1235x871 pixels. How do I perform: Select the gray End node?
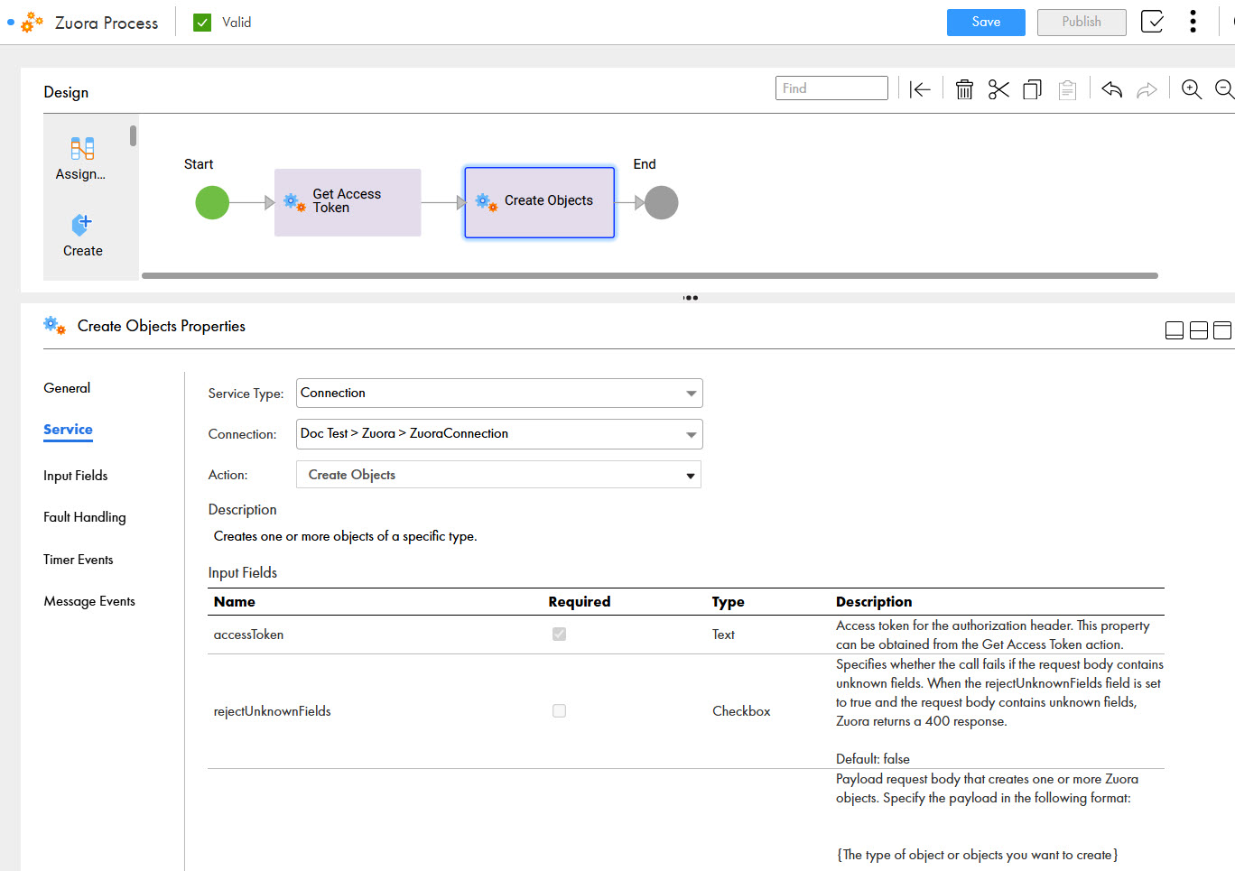point(661,202)
